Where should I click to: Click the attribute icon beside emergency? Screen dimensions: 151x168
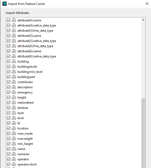(14, 92)
